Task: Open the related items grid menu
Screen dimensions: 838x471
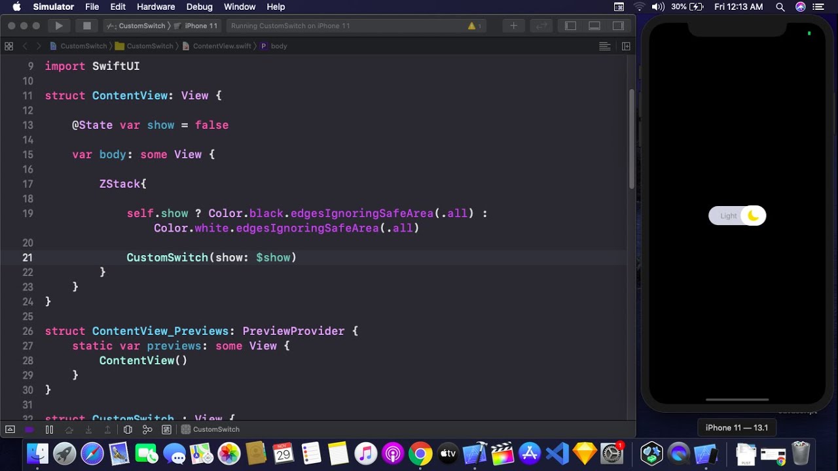Action: 9,46
